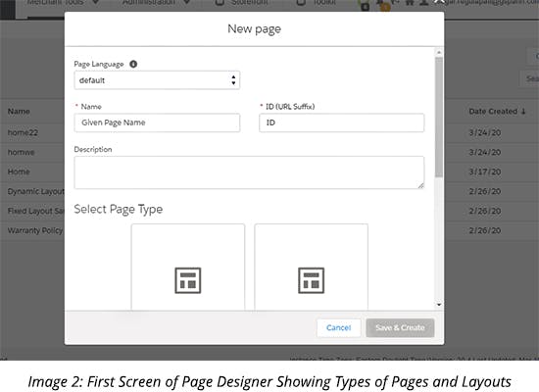Open the Page Language default dropdown
The image size is (539, 392).
click(x=157, y=80)
